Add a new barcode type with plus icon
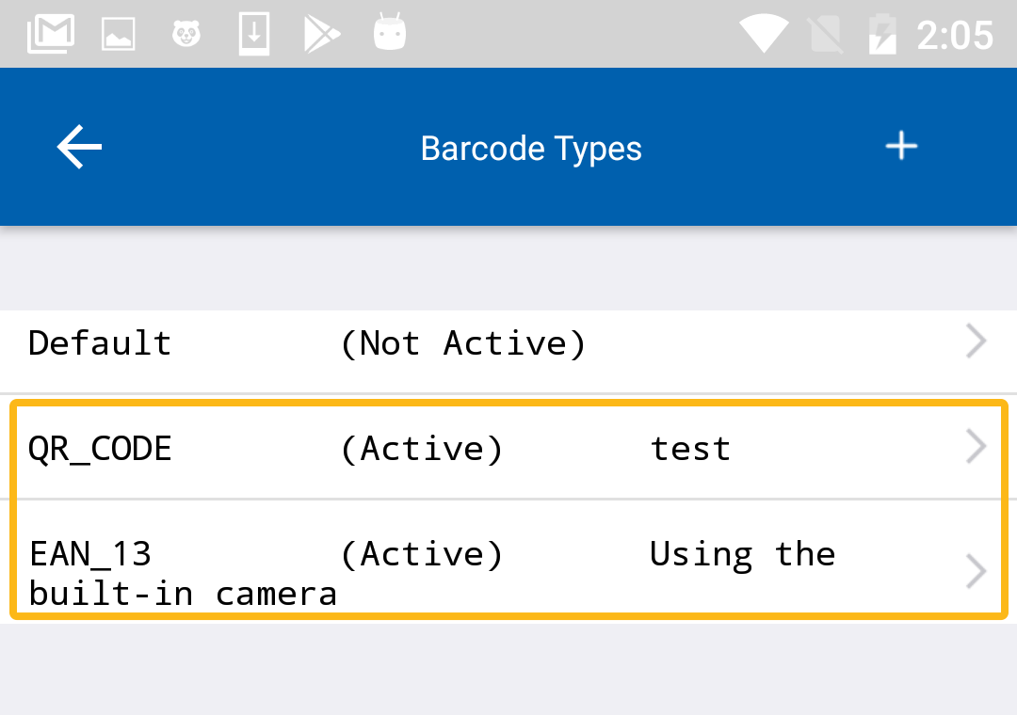The image size is (1017, 715). [x=901, y=147]
